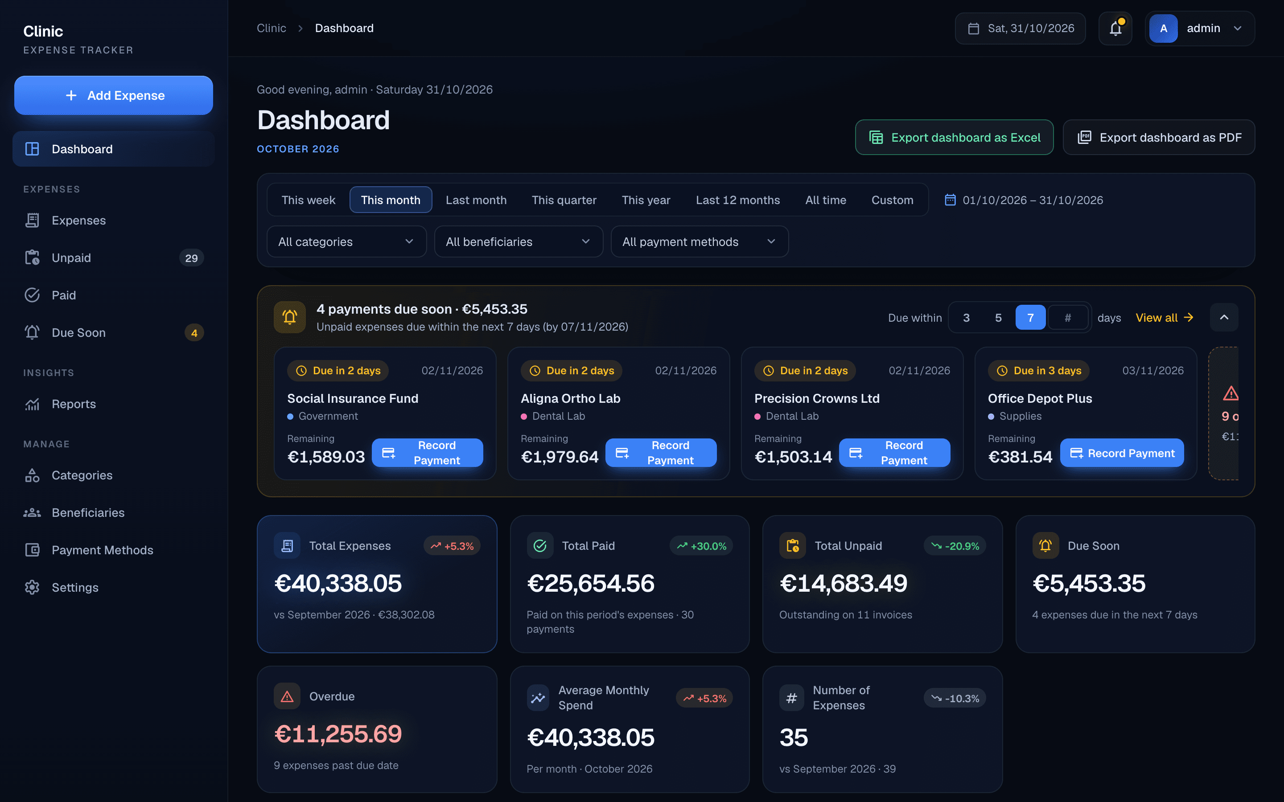The height and width of the screenshot is (802, 1284).
Task: Collapse the payments due soon panel
Action: (x=1224, y=317)
